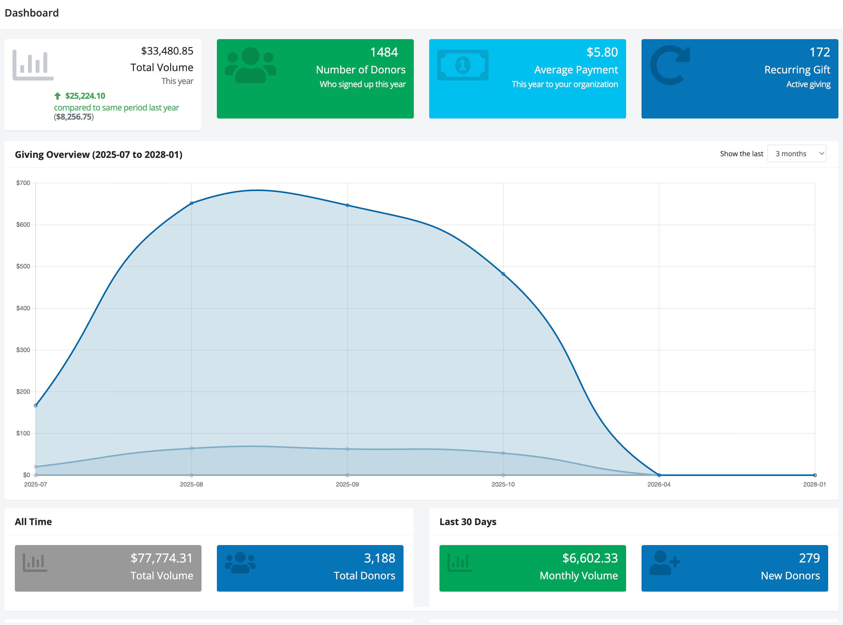Click the Recurring Gift card
The height and width of the screenshot is (625, 843).
pos(740,78)
